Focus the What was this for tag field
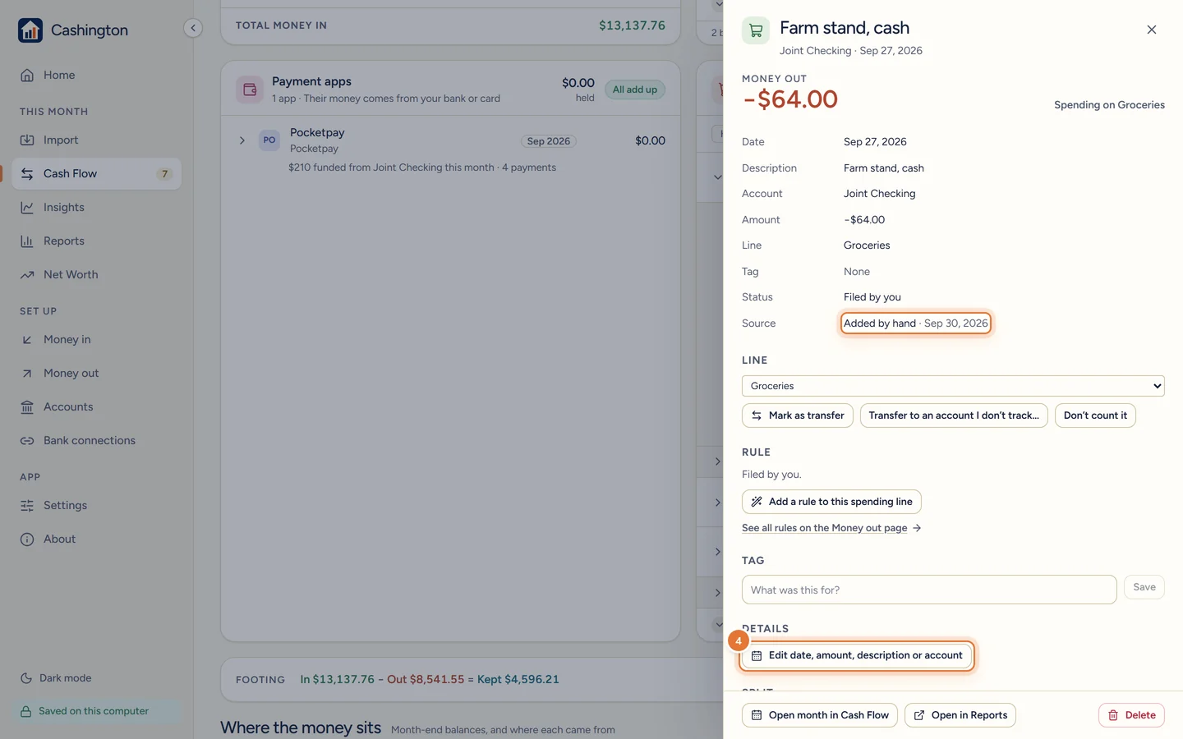The height and width of the screenshot is (739, 1183). pos(929,590)
